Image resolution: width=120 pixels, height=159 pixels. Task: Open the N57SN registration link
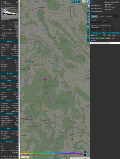coord(16,22)
